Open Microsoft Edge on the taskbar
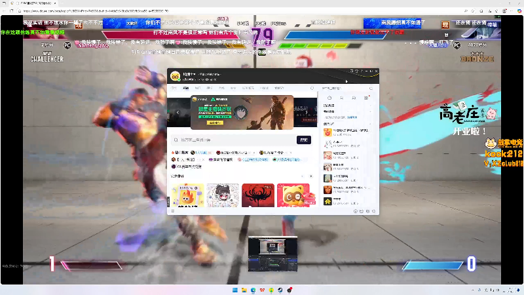The height and width of the screenshot is (295, 524). tap(253, 290)
